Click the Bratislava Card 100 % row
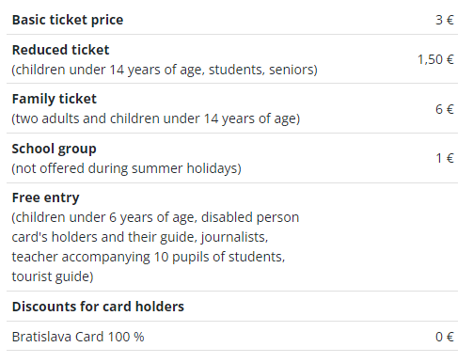The width and height of the screenshot is (473, 363). (232, 337)
